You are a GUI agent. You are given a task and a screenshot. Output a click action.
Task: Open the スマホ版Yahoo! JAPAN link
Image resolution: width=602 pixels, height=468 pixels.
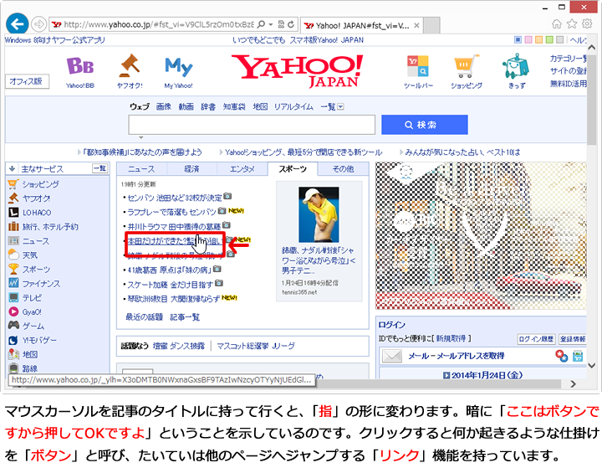coord(326,40)
